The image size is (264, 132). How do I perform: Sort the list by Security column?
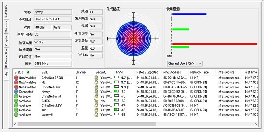click(104, 72)
